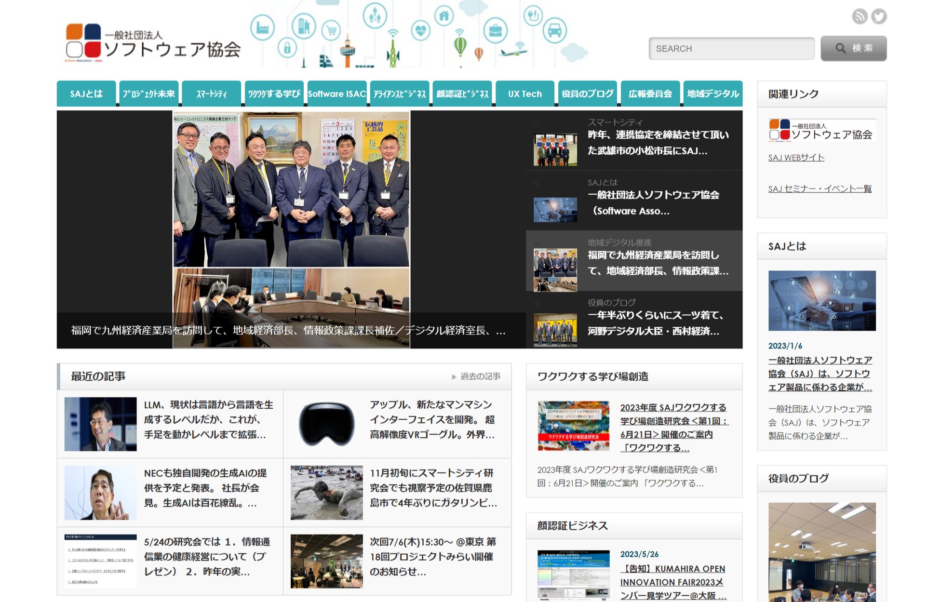Select the 役員のブログ slider thumbnail

555,329
